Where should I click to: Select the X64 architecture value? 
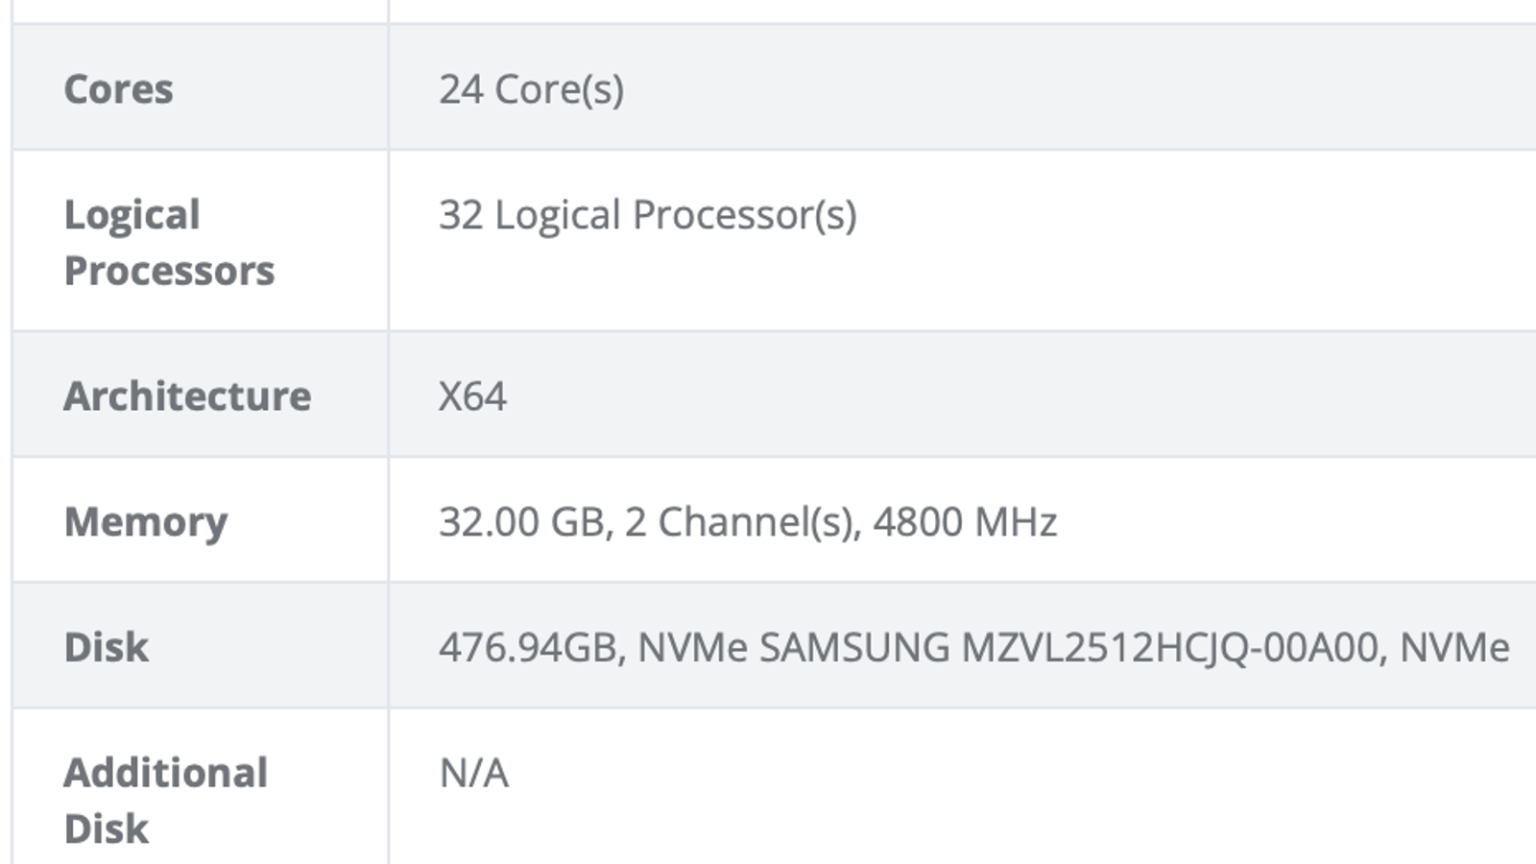(x=472, y=396)
